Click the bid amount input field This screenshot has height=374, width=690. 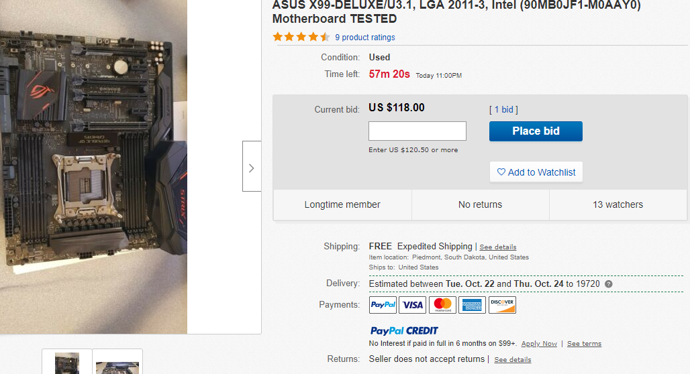[x=417, y=131]
